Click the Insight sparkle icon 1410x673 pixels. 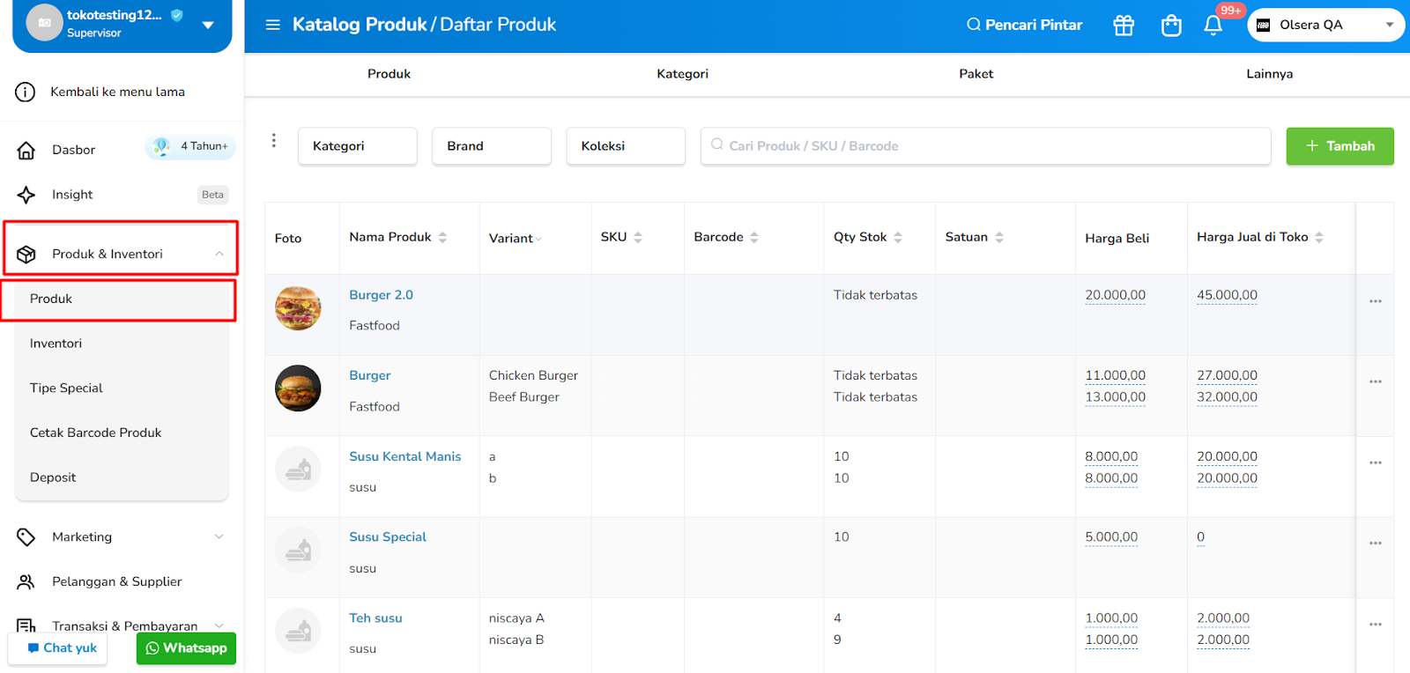point(26,195)
